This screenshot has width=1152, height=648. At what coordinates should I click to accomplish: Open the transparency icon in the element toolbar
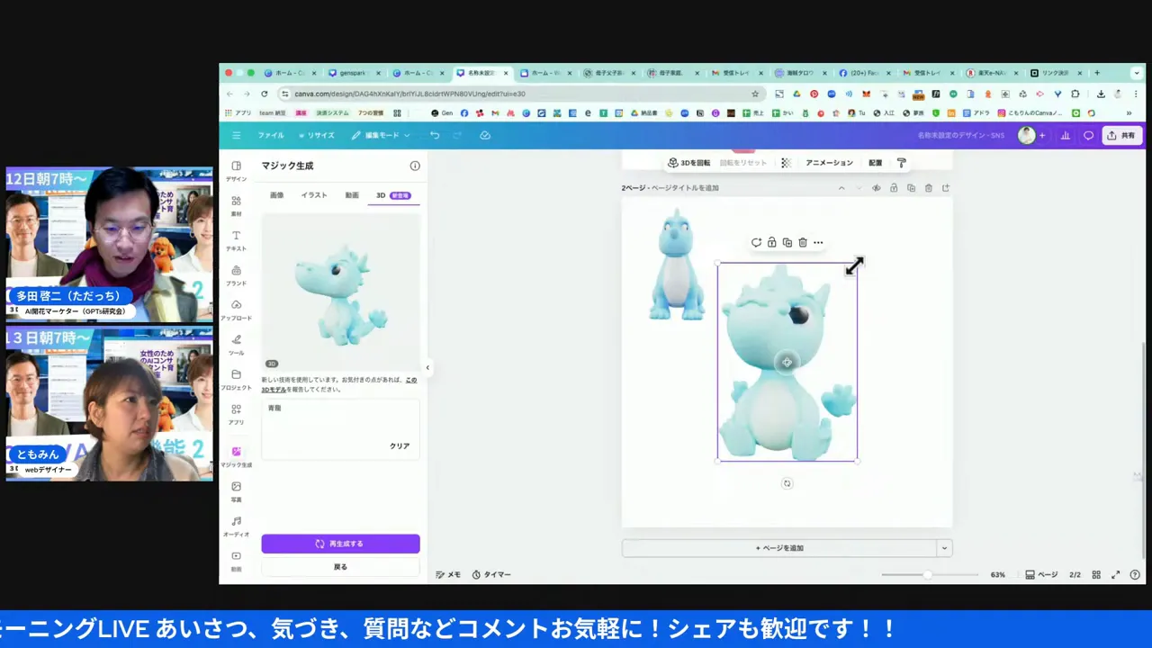[785, 162]
